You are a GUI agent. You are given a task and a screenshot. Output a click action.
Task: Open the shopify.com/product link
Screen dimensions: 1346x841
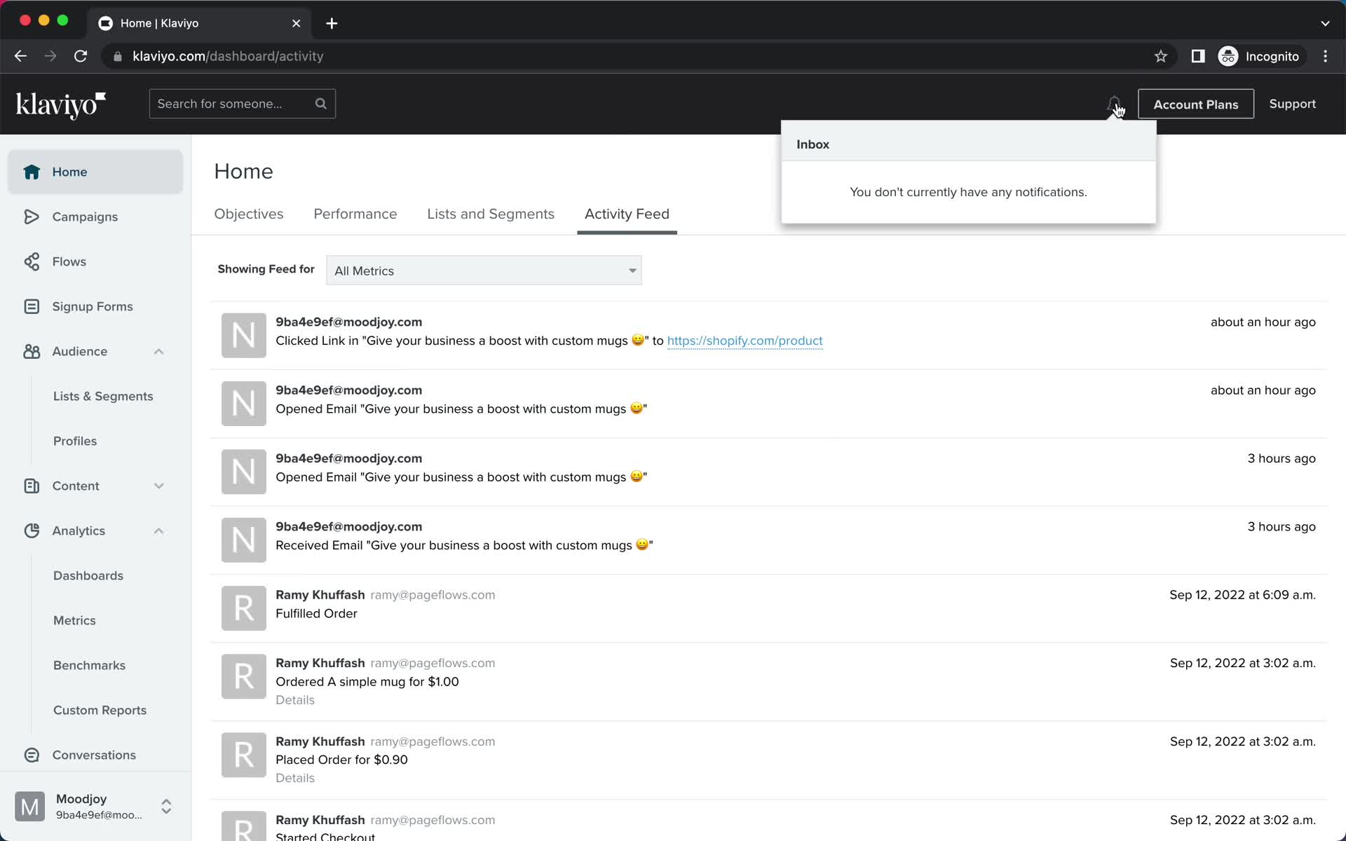[x=745, y=341]
